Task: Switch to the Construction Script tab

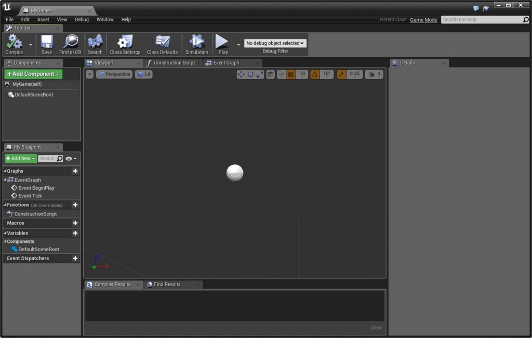Action: click(173, 63)
